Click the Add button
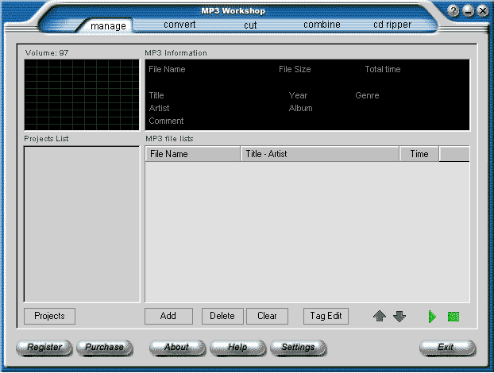494x373 pixels. pyautogui.click(x=168, y=316)
